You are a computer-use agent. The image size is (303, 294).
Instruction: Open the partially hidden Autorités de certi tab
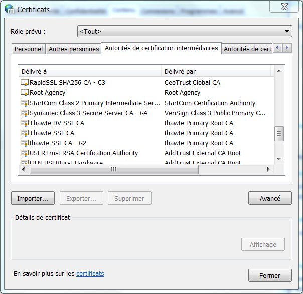tap(248, 49)
